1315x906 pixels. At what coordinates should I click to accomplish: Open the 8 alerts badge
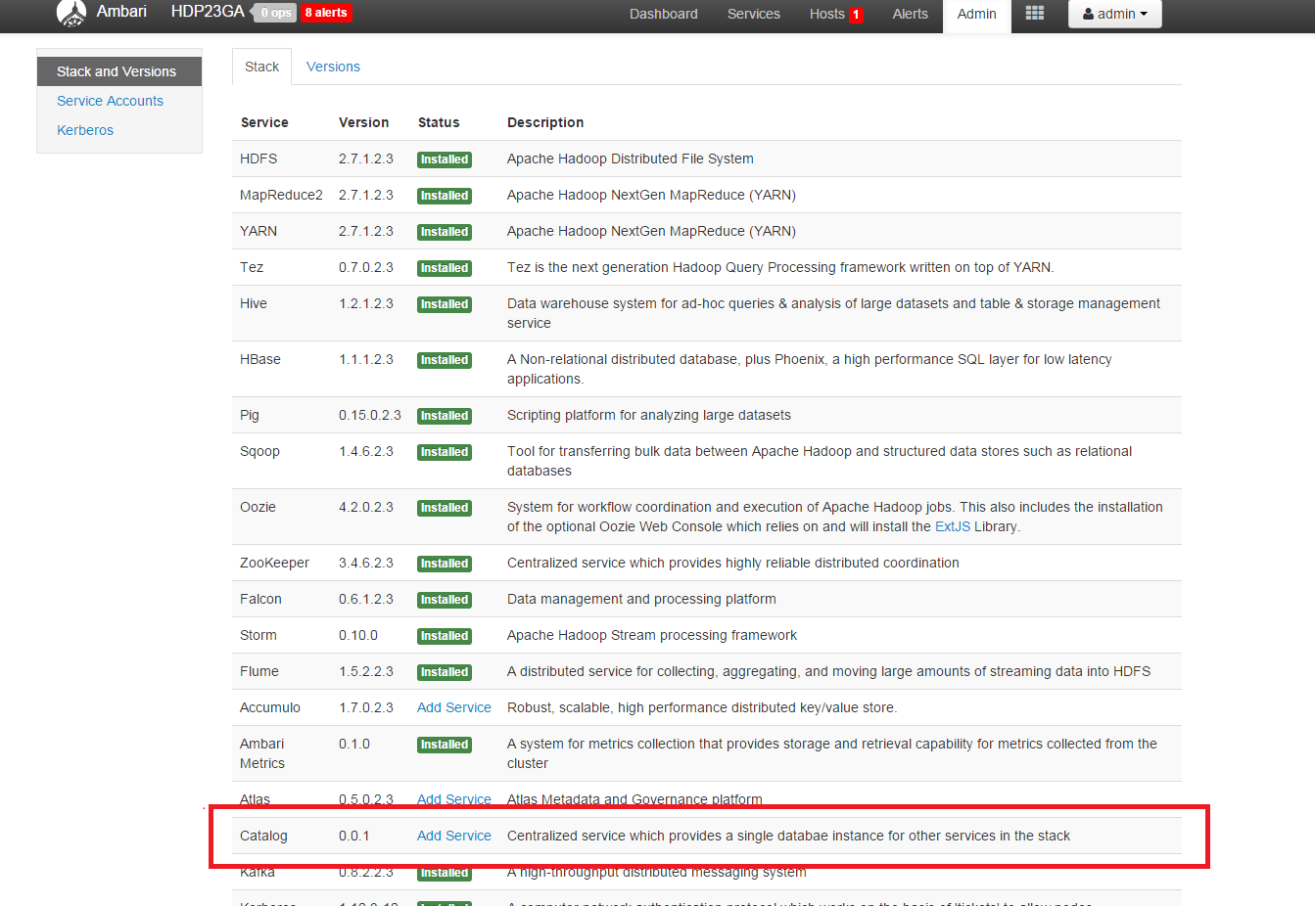pos(326,13)
